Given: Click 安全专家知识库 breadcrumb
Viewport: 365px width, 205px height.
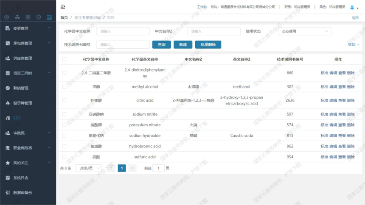Looking at the screenshot, I should pyautogui.click(x=87, y=18).
